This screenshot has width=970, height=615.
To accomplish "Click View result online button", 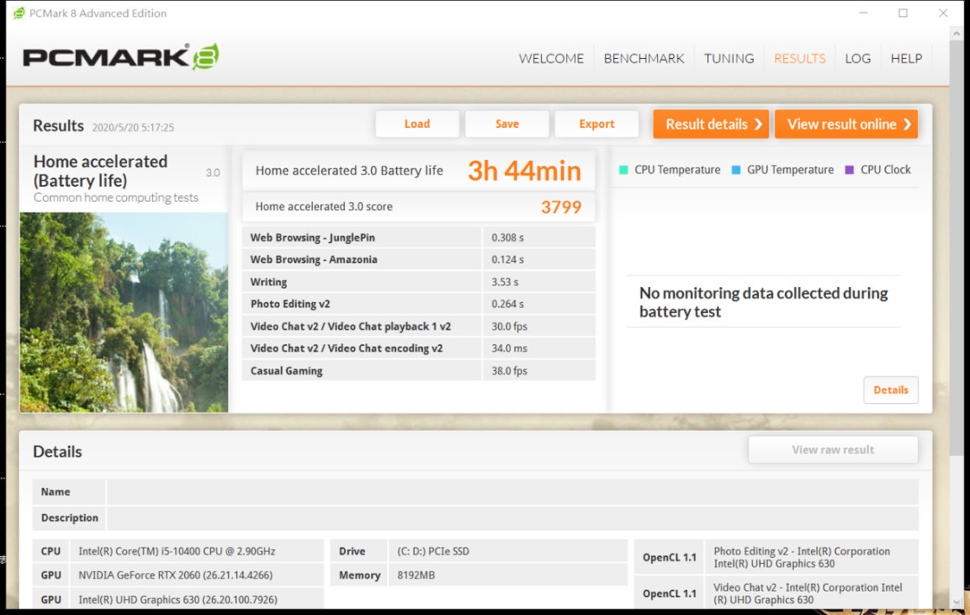I will pyautogui.click(x=846, y=125).
